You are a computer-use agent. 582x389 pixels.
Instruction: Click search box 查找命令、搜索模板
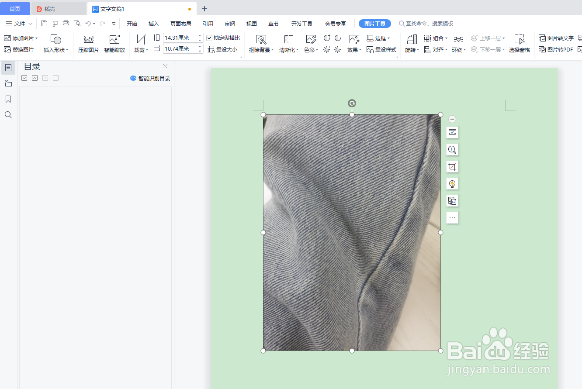426,24
